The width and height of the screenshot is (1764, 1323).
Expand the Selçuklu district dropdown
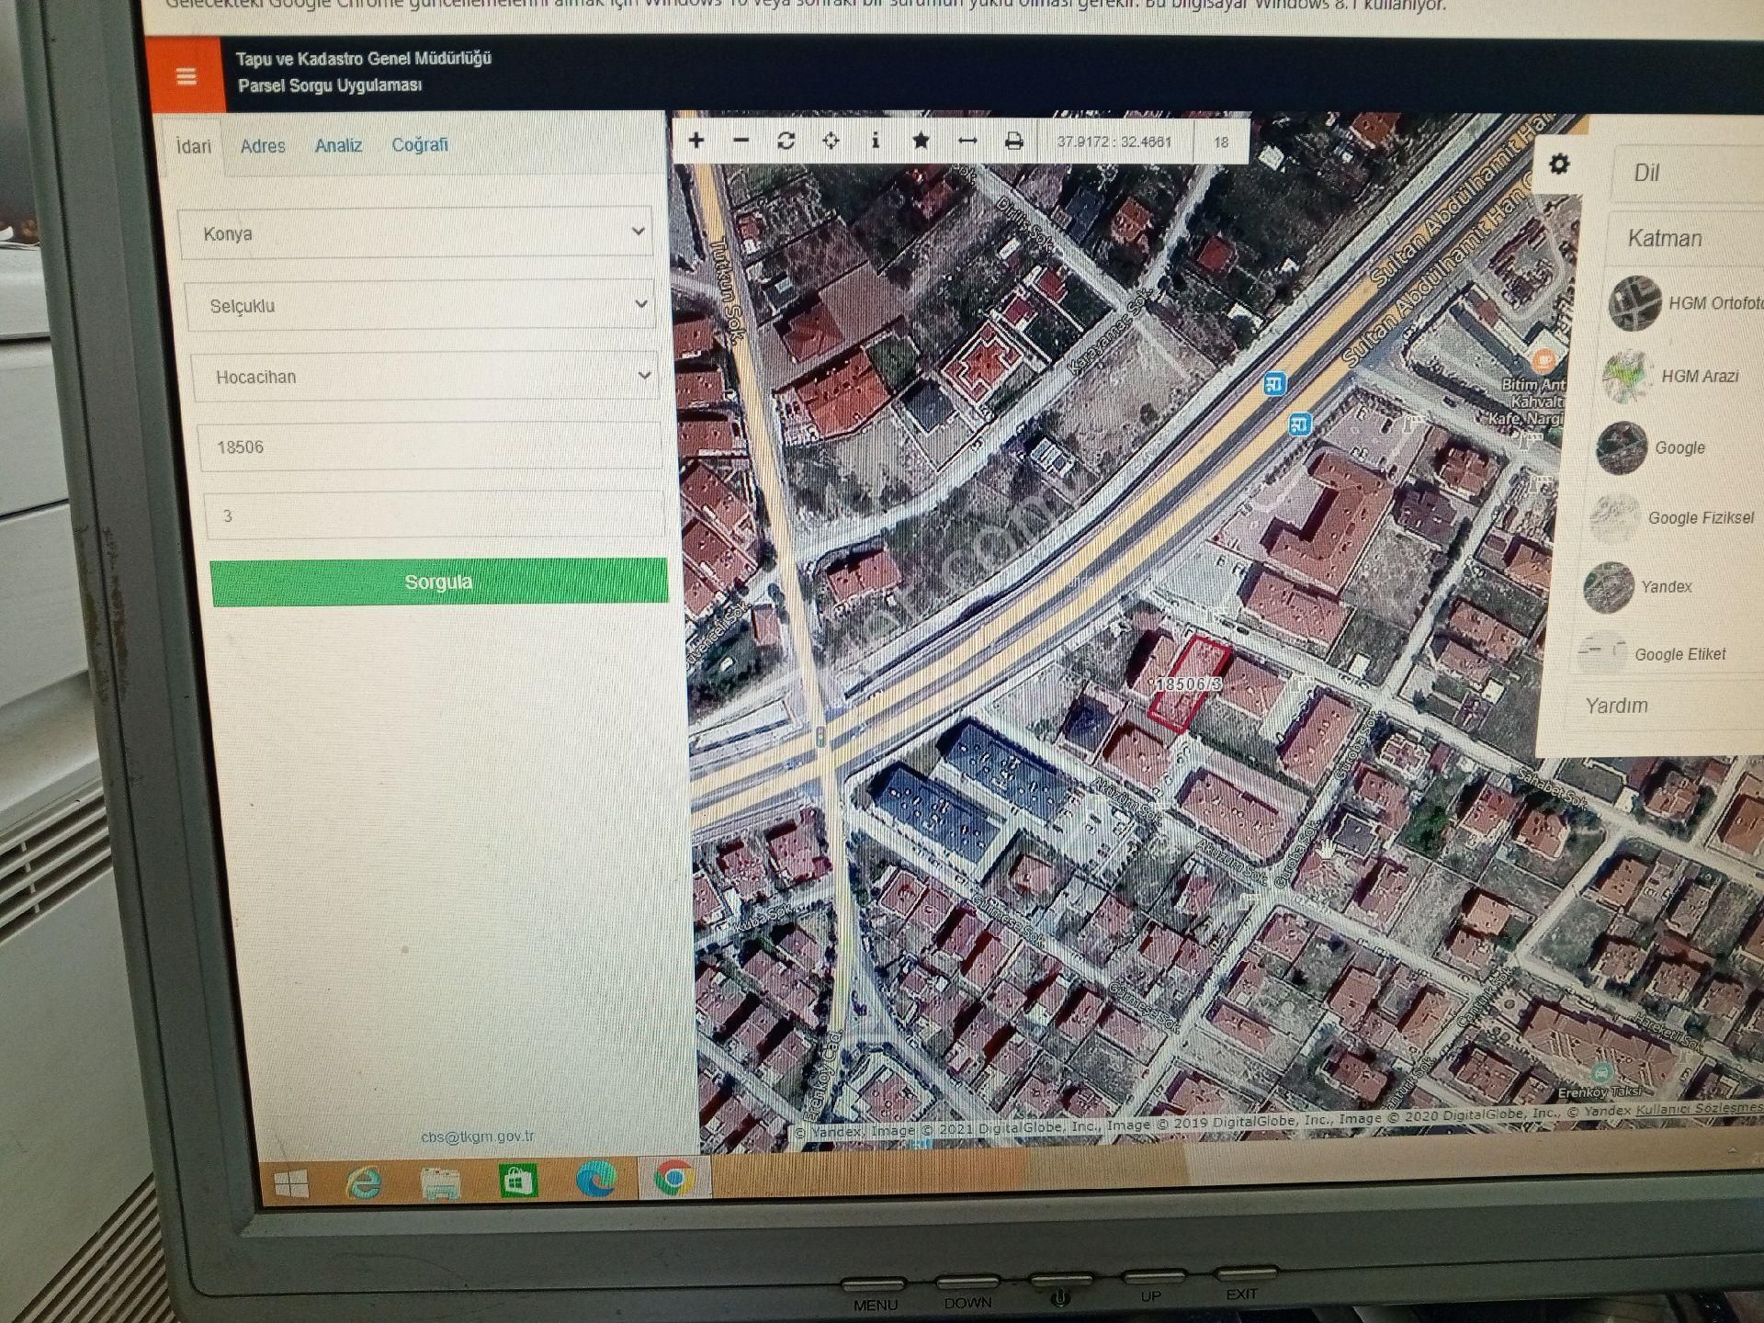pos(421,305)
